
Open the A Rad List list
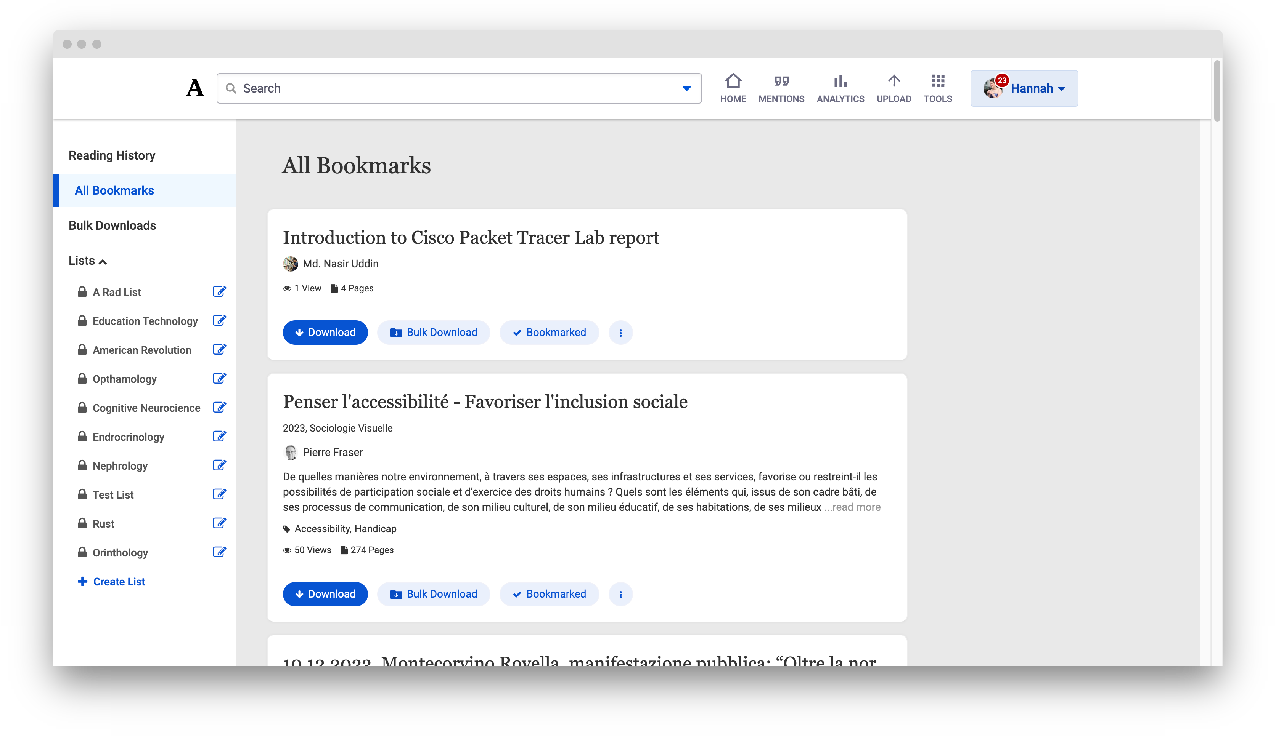[117, 293]
